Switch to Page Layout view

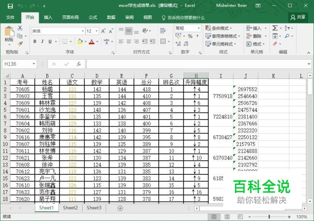coord(227,217)
